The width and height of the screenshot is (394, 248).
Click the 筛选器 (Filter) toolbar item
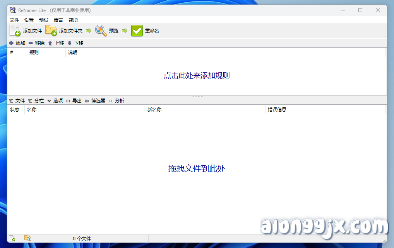[x=98, y=100]
